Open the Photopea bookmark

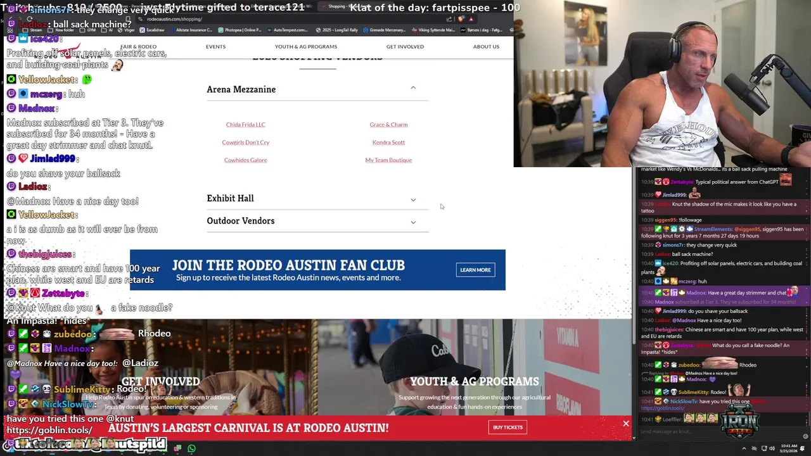click(240, 30)
